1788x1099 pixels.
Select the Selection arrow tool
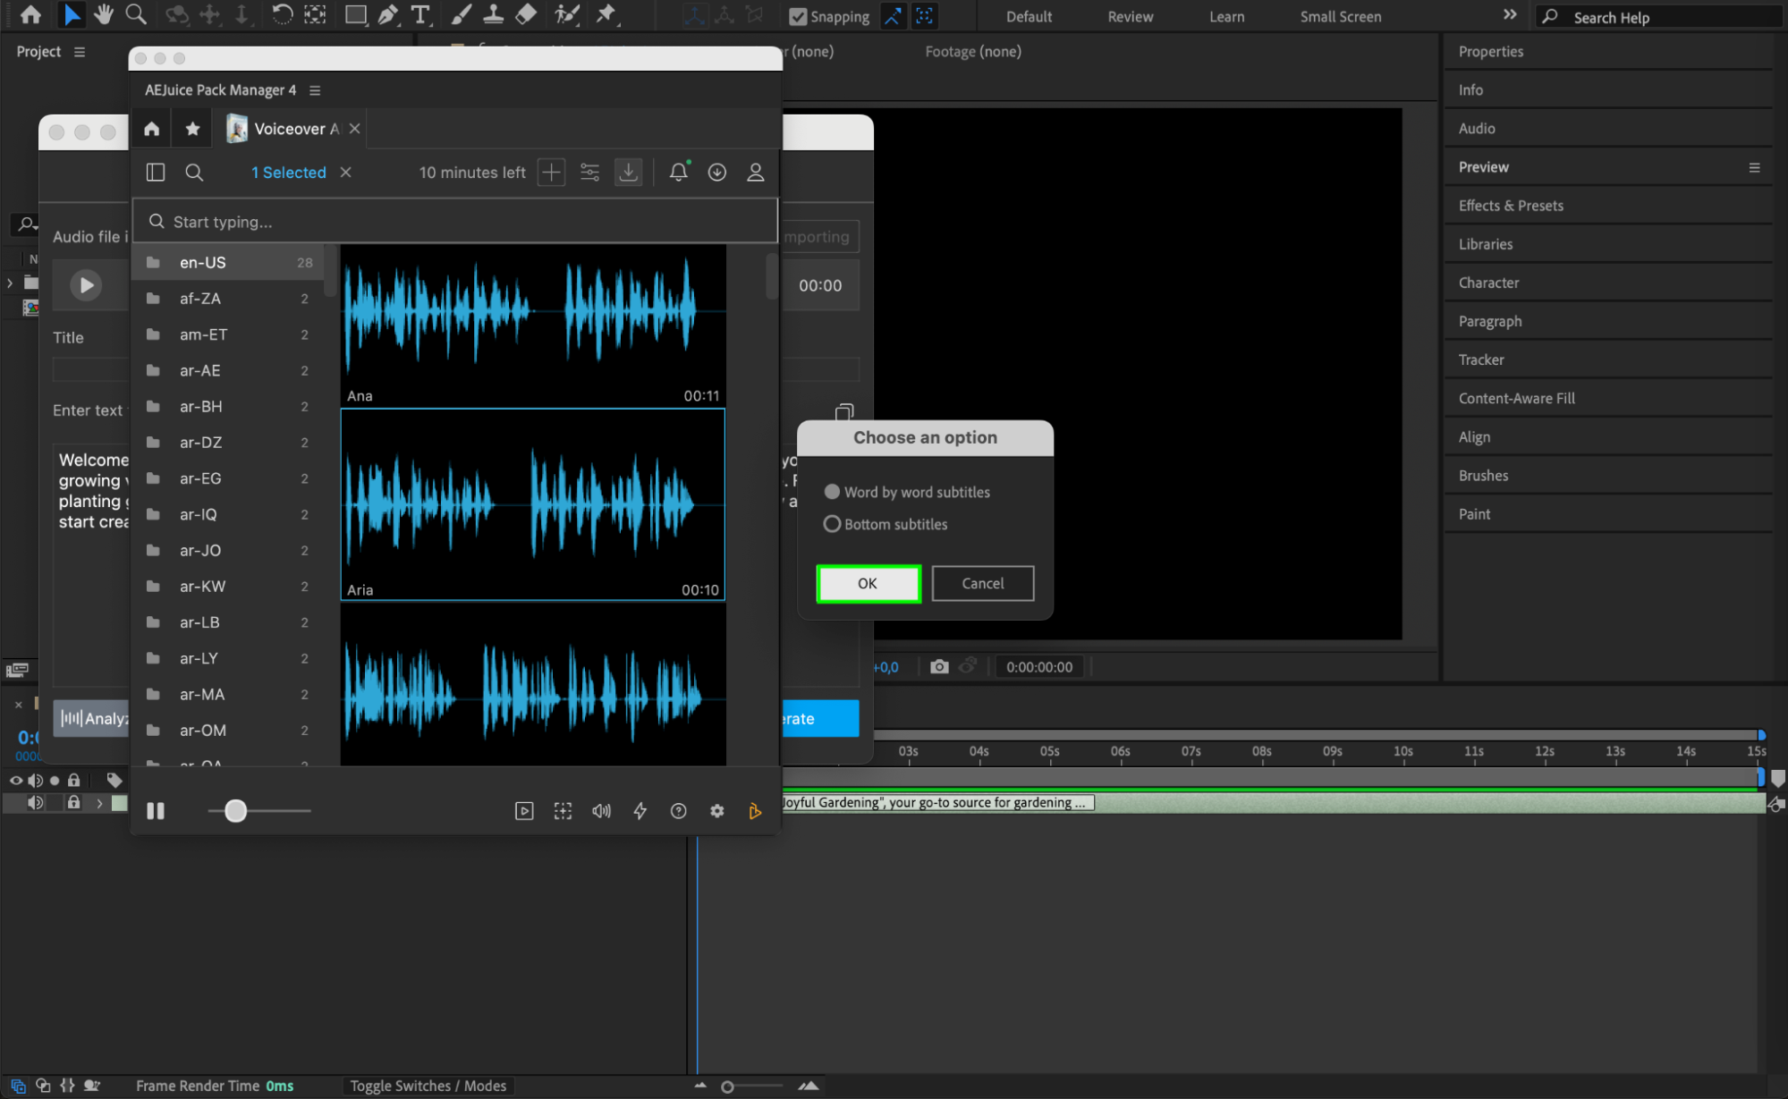[x=72, y=14]
